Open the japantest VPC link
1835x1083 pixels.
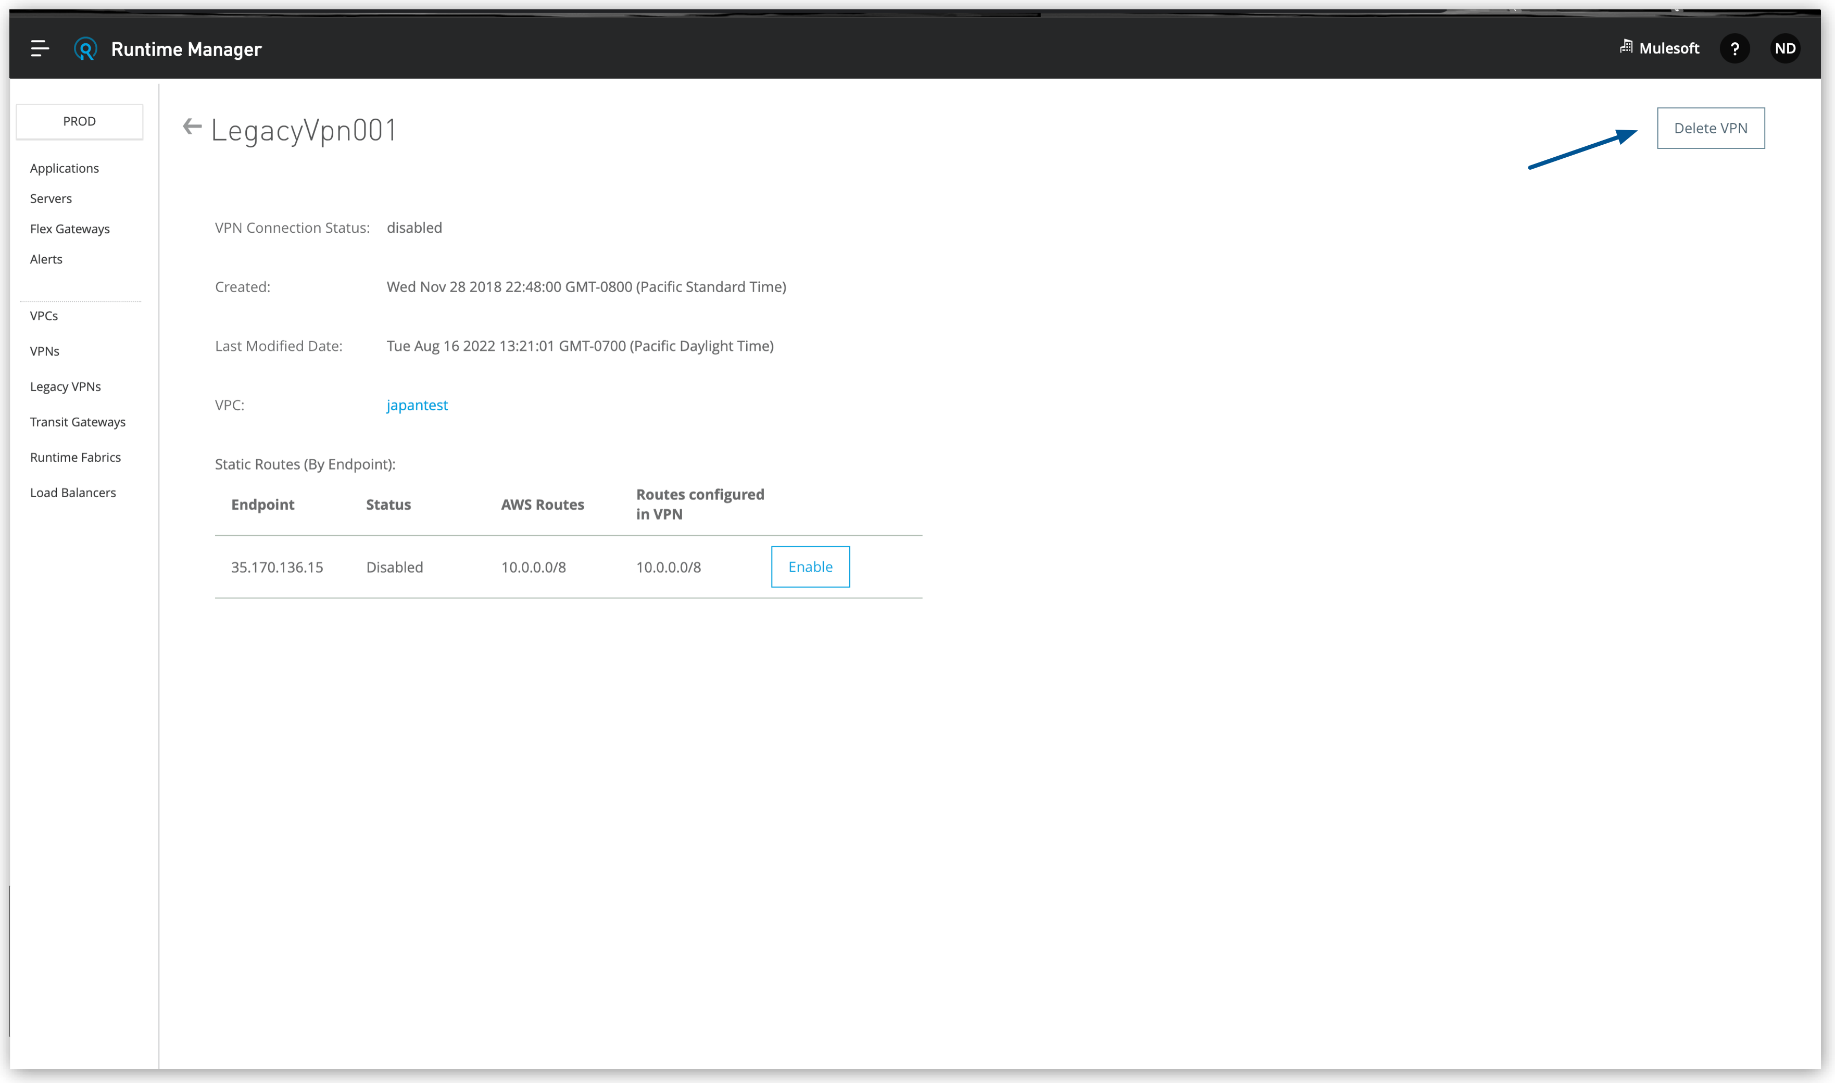(417, 405)
